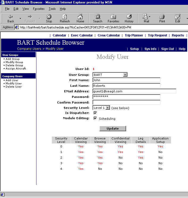The height and width of the screenshot is (198, 188).
Task: Click the Edit toolbar icon
Action: (x=178, y=16)
